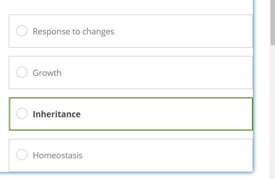Answer the question with Growth
Screen dimensions: 275x179
point(22,72)
